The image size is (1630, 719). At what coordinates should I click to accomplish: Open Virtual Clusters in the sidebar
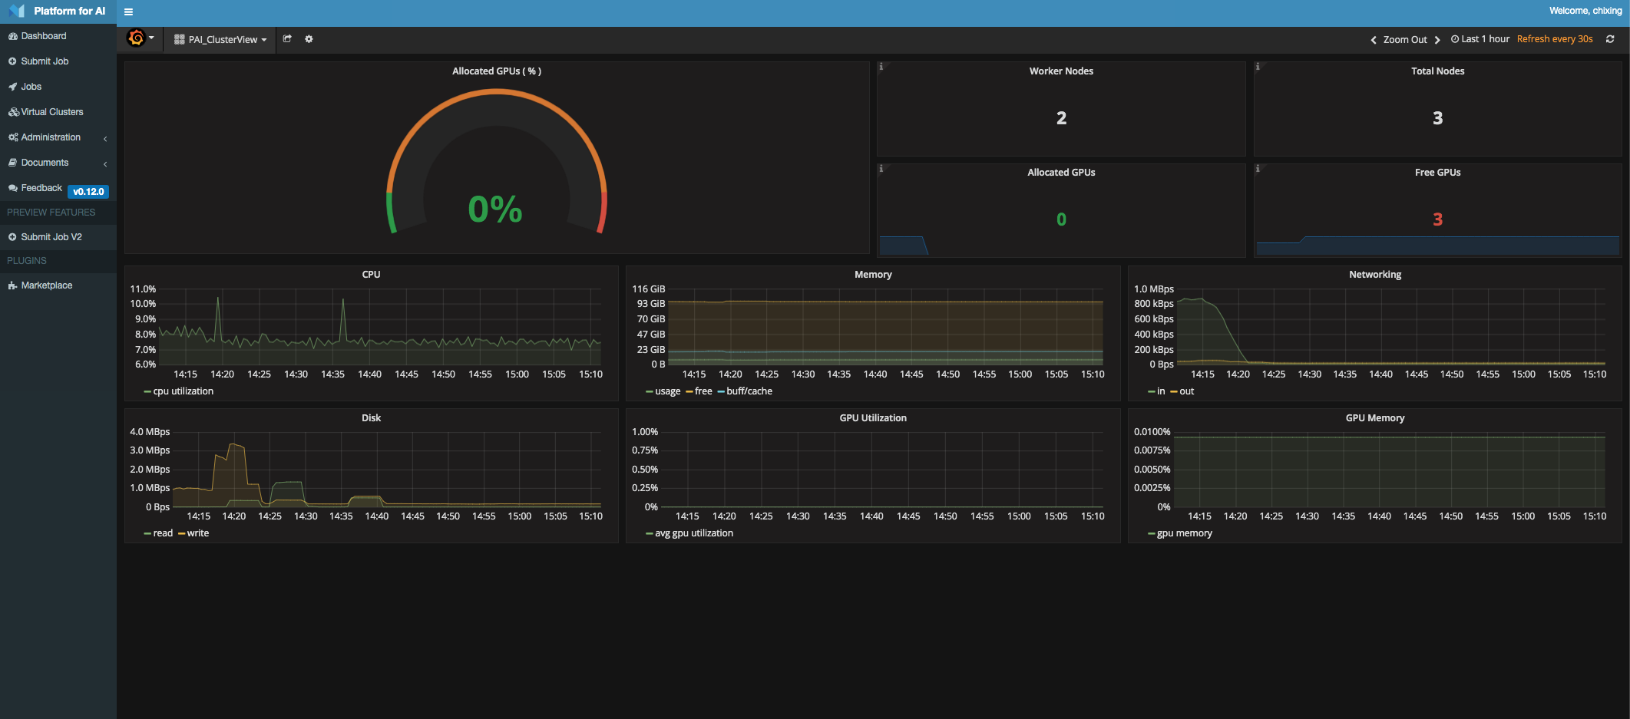pos(51,112)
